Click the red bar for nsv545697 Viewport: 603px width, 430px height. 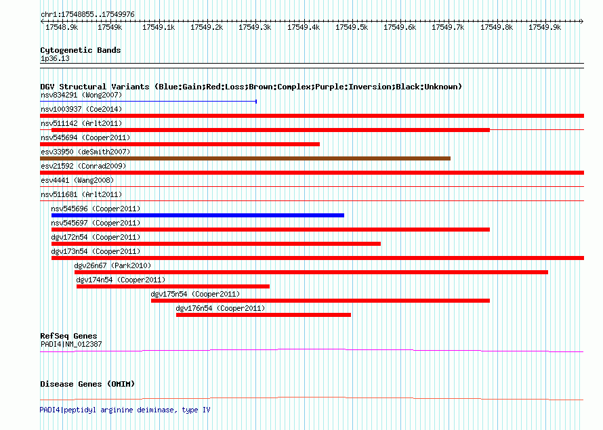pos(271,230)
